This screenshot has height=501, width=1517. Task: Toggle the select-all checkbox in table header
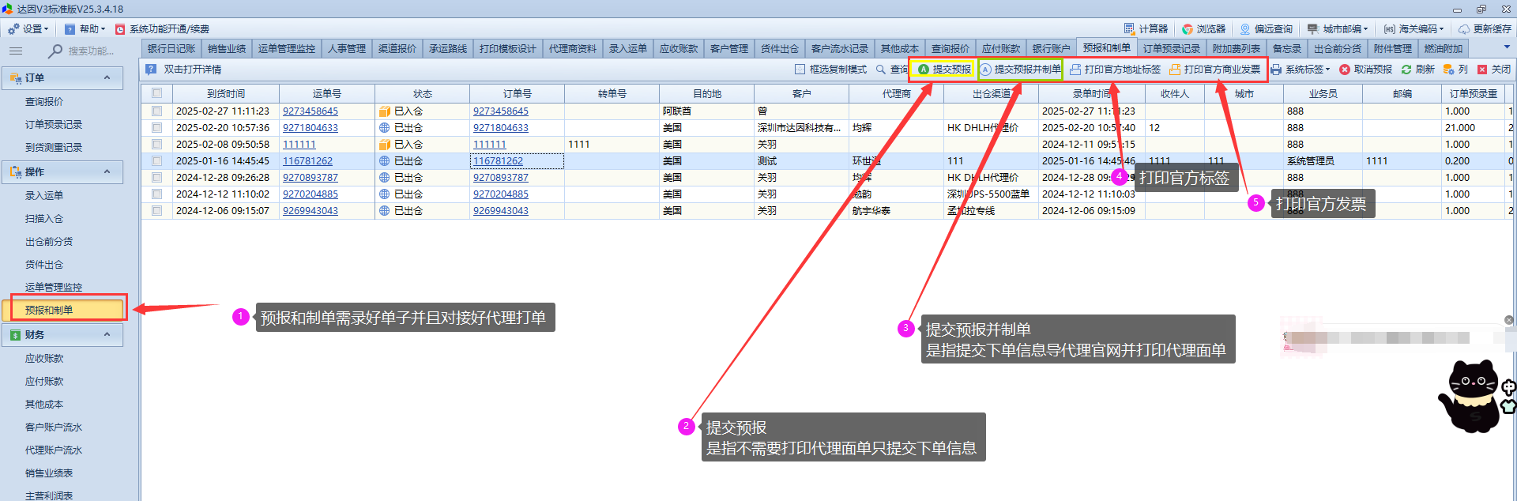click(156, 93)
